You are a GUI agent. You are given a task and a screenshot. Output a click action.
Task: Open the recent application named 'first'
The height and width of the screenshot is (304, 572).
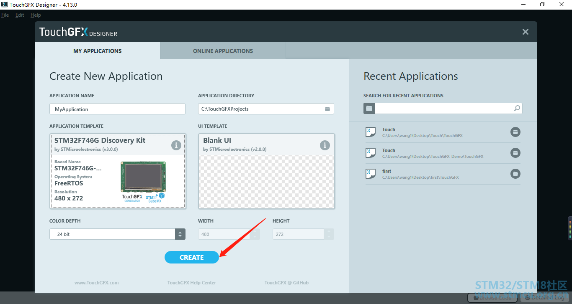click(386, 171)
